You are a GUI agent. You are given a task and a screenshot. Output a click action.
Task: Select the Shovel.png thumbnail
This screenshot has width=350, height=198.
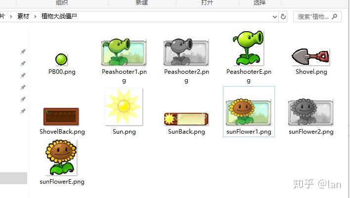[x=310, y=57]
